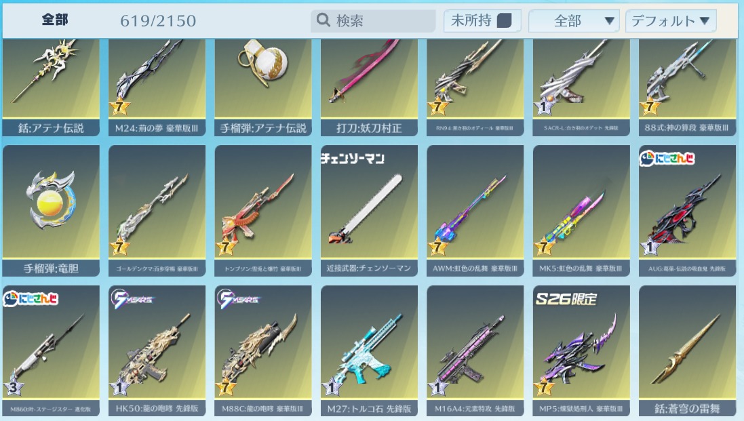Choose the 手榴弾:アテナ伝説 white grenade
The height and width of the screenshot is (421, 744).
(x=263, y=87)
